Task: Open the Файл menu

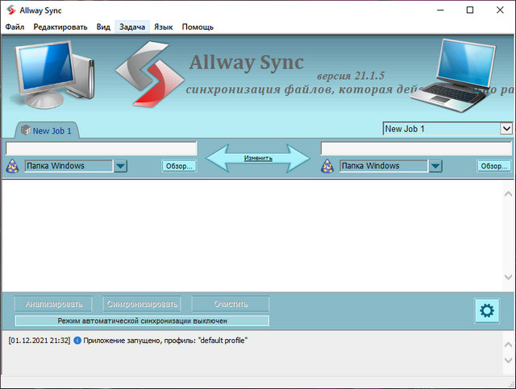Action: pyautogui.click(x=15, y=27)
